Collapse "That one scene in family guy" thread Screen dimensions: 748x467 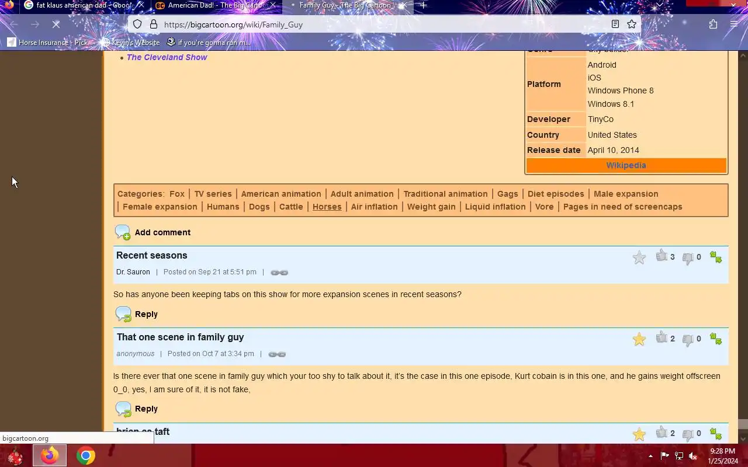pyautogui.click(x=716, y=339)
